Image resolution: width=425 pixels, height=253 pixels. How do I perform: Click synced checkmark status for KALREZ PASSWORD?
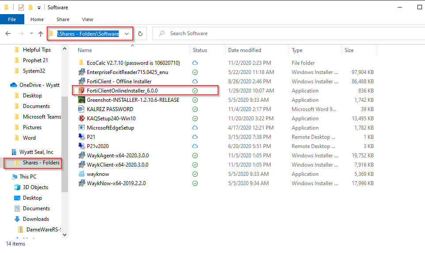coord(195,109)
